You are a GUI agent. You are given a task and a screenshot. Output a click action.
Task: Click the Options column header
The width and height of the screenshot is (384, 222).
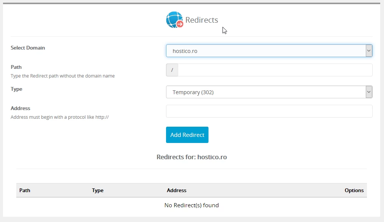(354, 190)
